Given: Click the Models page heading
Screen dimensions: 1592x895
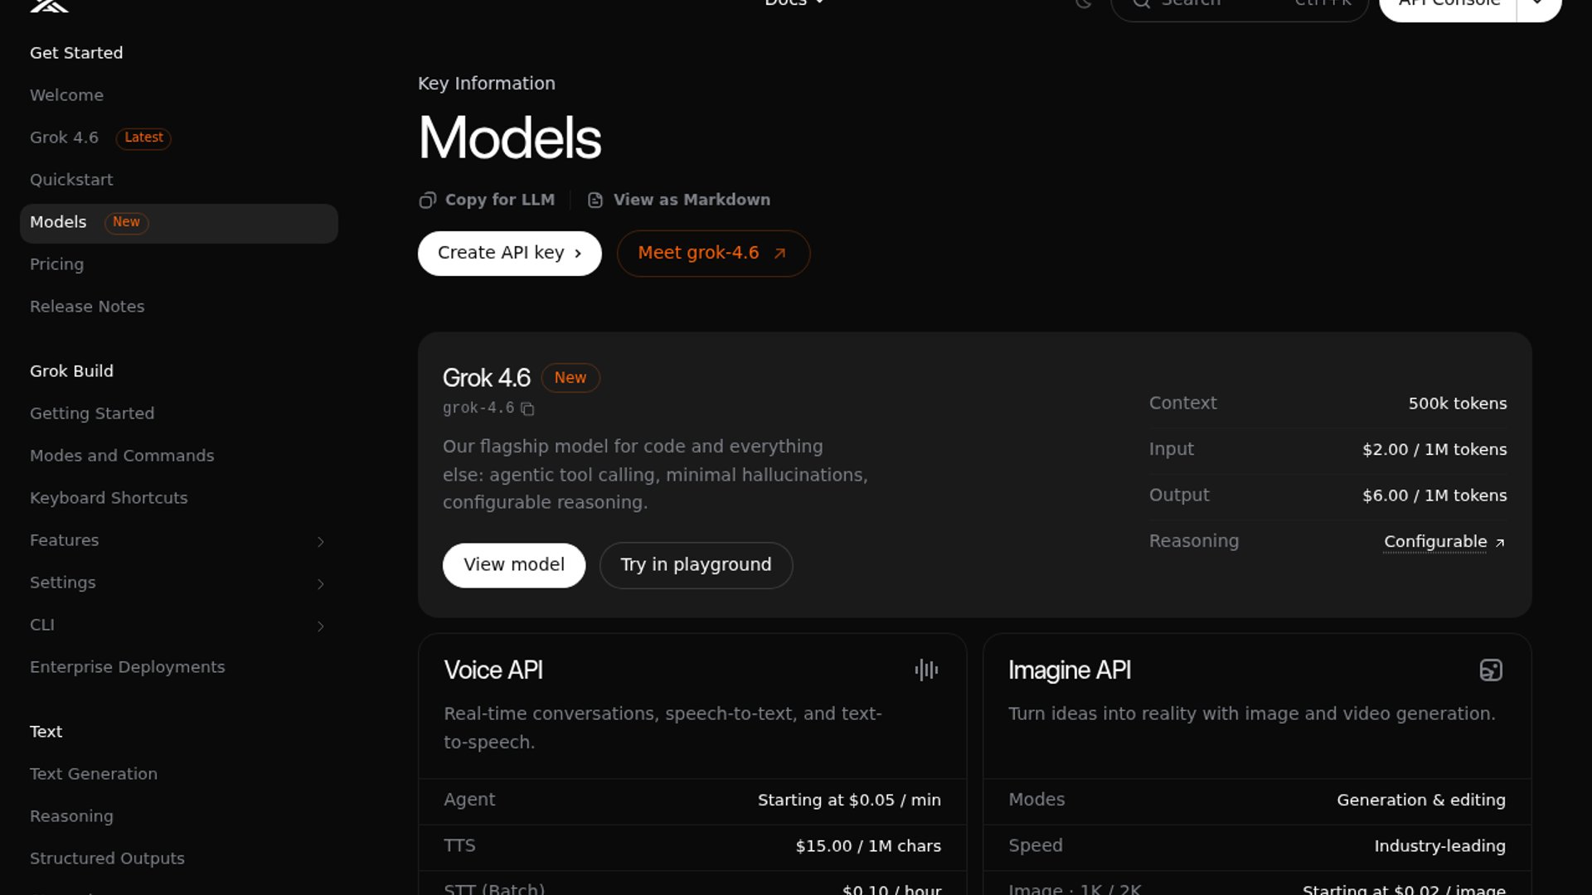Looking at the screenshot, I should pos(510,138).
